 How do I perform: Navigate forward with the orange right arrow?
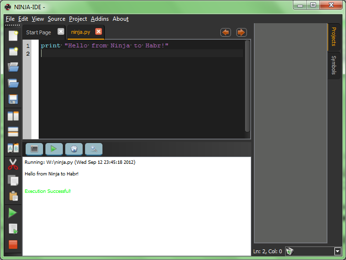pyautogui.click(x=242, y=32)
